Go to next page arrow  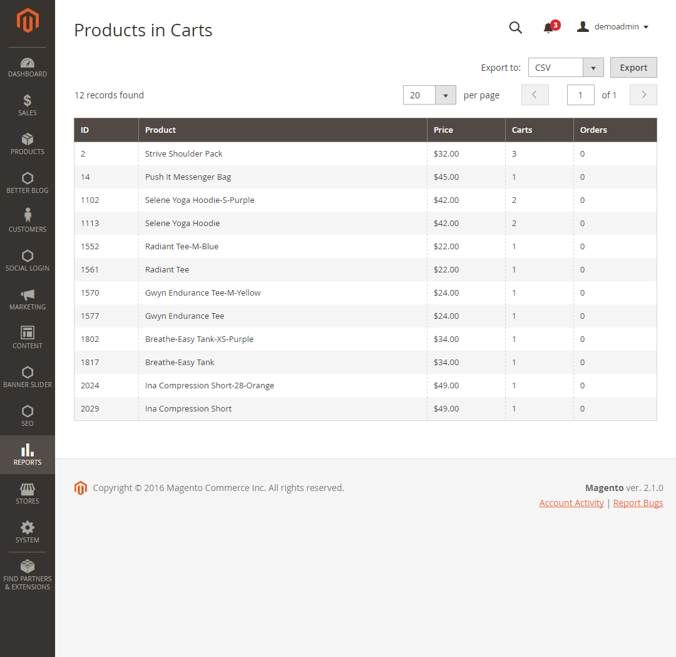pos(643,95)
